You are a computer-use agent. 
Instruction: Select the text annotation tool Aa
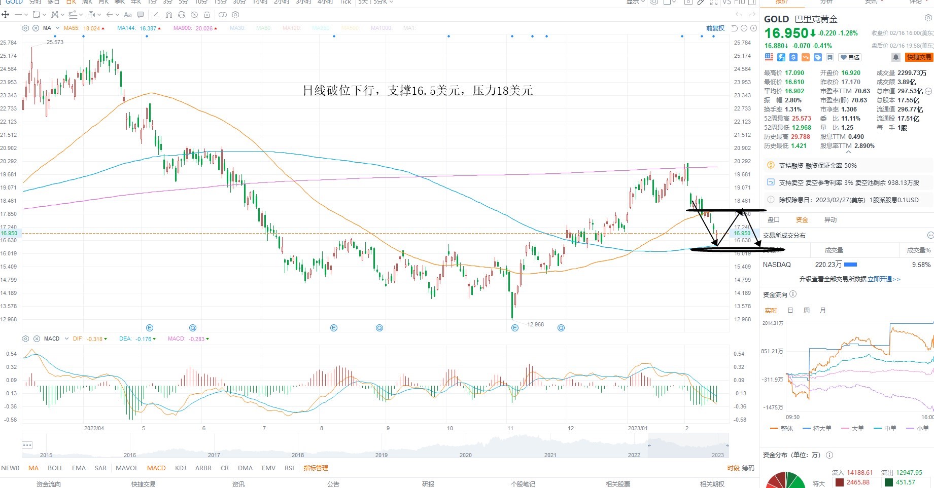click(x=128, y=15)
